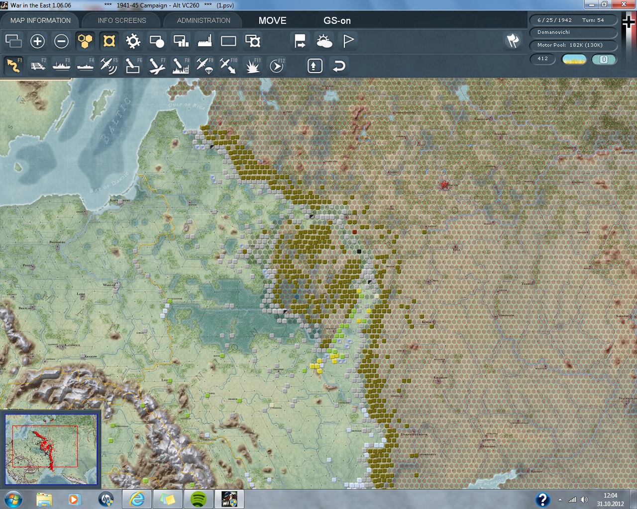The width and height of the screenshot is (637, 509).
Task: Select F8 bomb city mode
Action: click(x=181, y=66)
